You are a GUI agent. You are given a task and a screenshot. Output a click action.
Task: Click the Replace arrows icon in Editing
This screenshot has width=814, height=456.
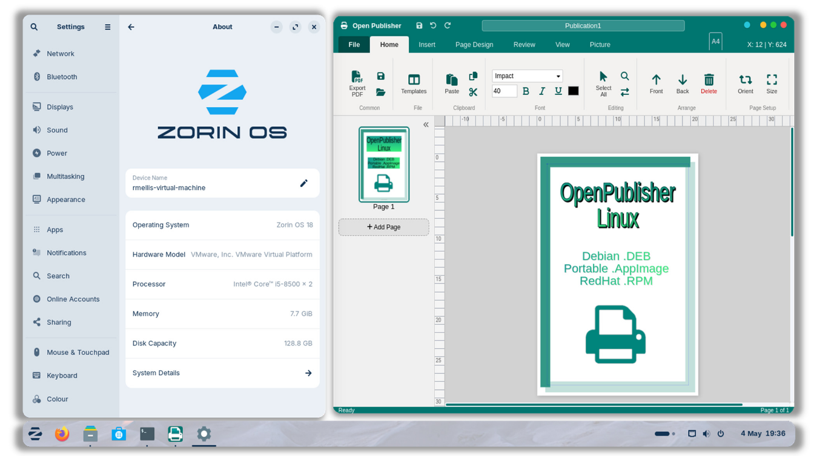click(624, 93)
